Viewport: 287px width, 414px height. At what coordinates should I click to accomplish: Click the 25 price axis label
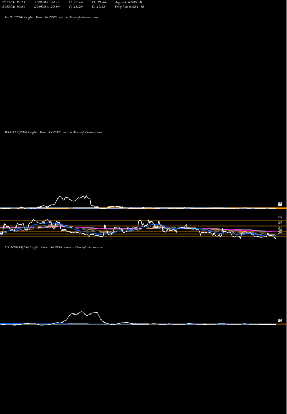280,217
